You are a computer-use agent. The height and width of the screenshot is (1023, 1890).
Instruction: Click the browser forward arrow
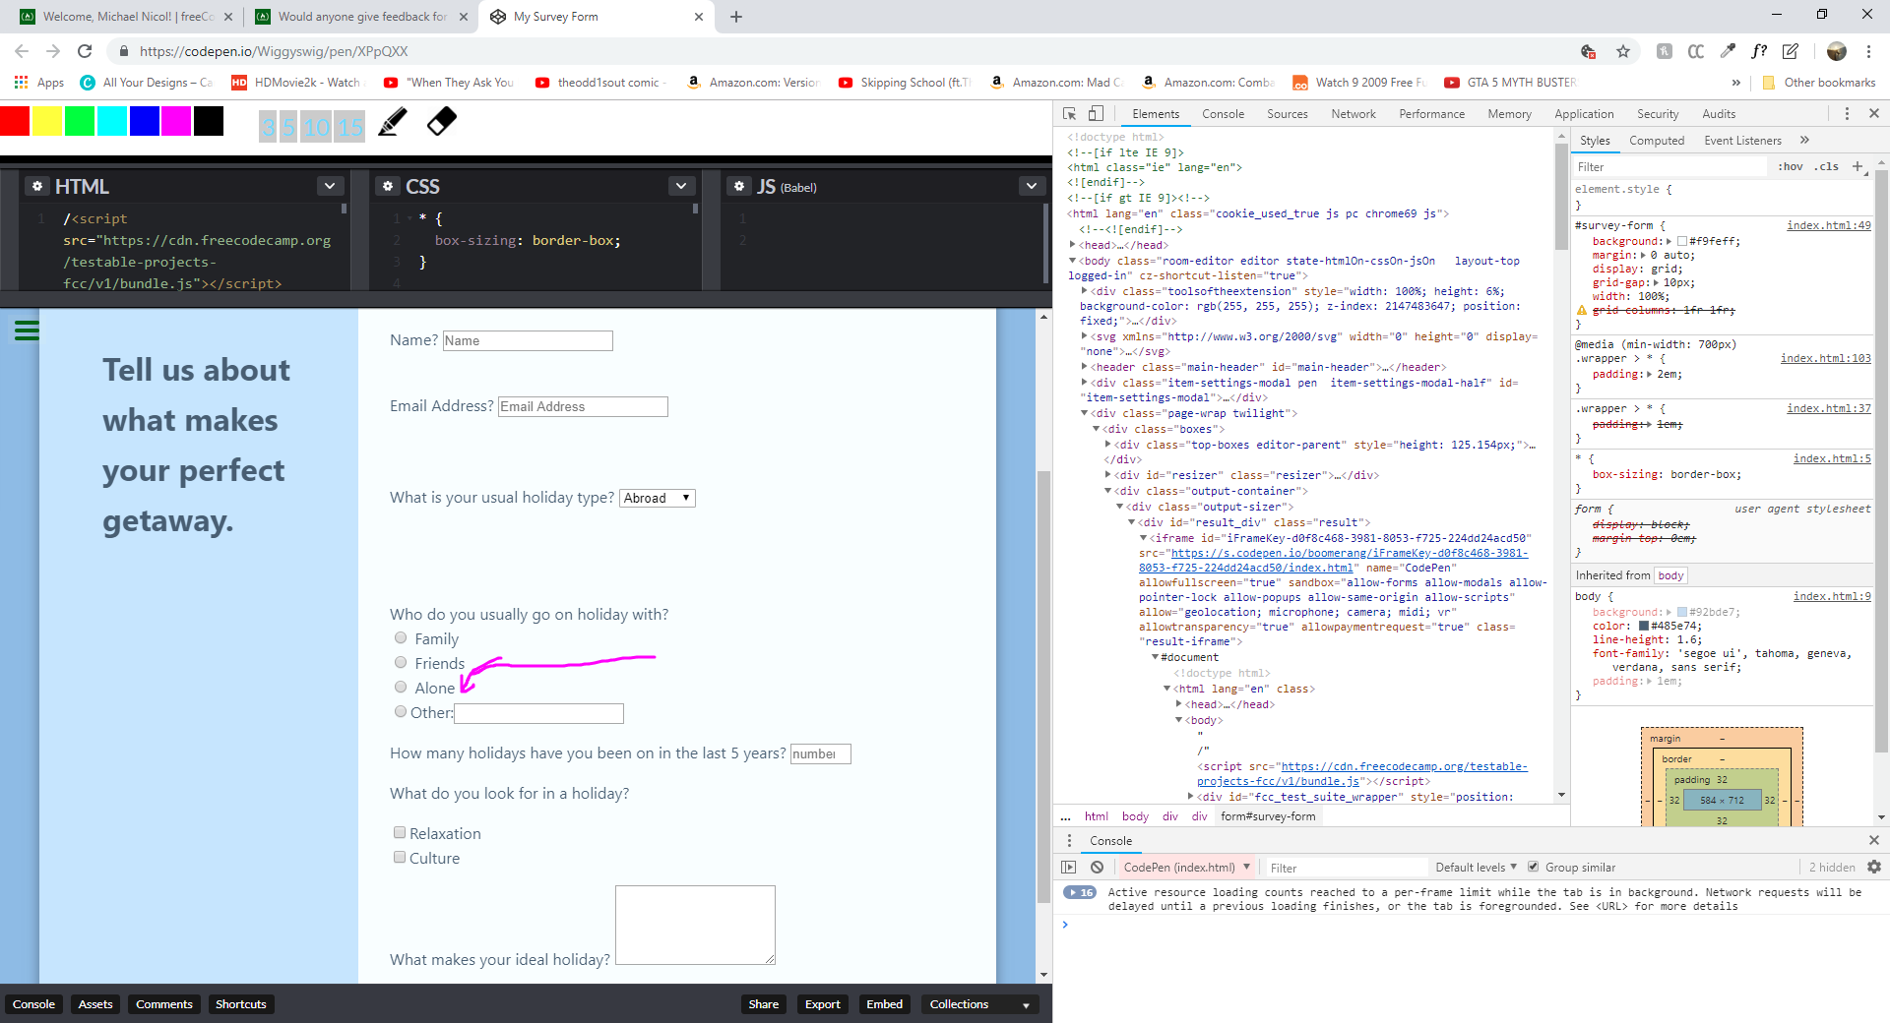(x=53, y=51)
